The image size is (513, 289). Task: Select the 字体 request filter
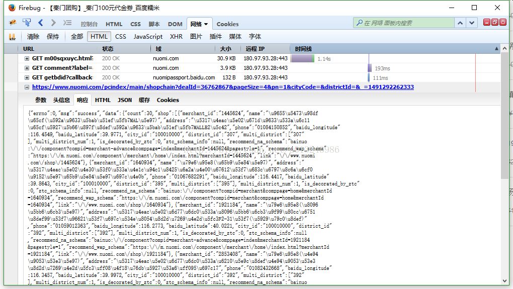[x=255, y=37]
